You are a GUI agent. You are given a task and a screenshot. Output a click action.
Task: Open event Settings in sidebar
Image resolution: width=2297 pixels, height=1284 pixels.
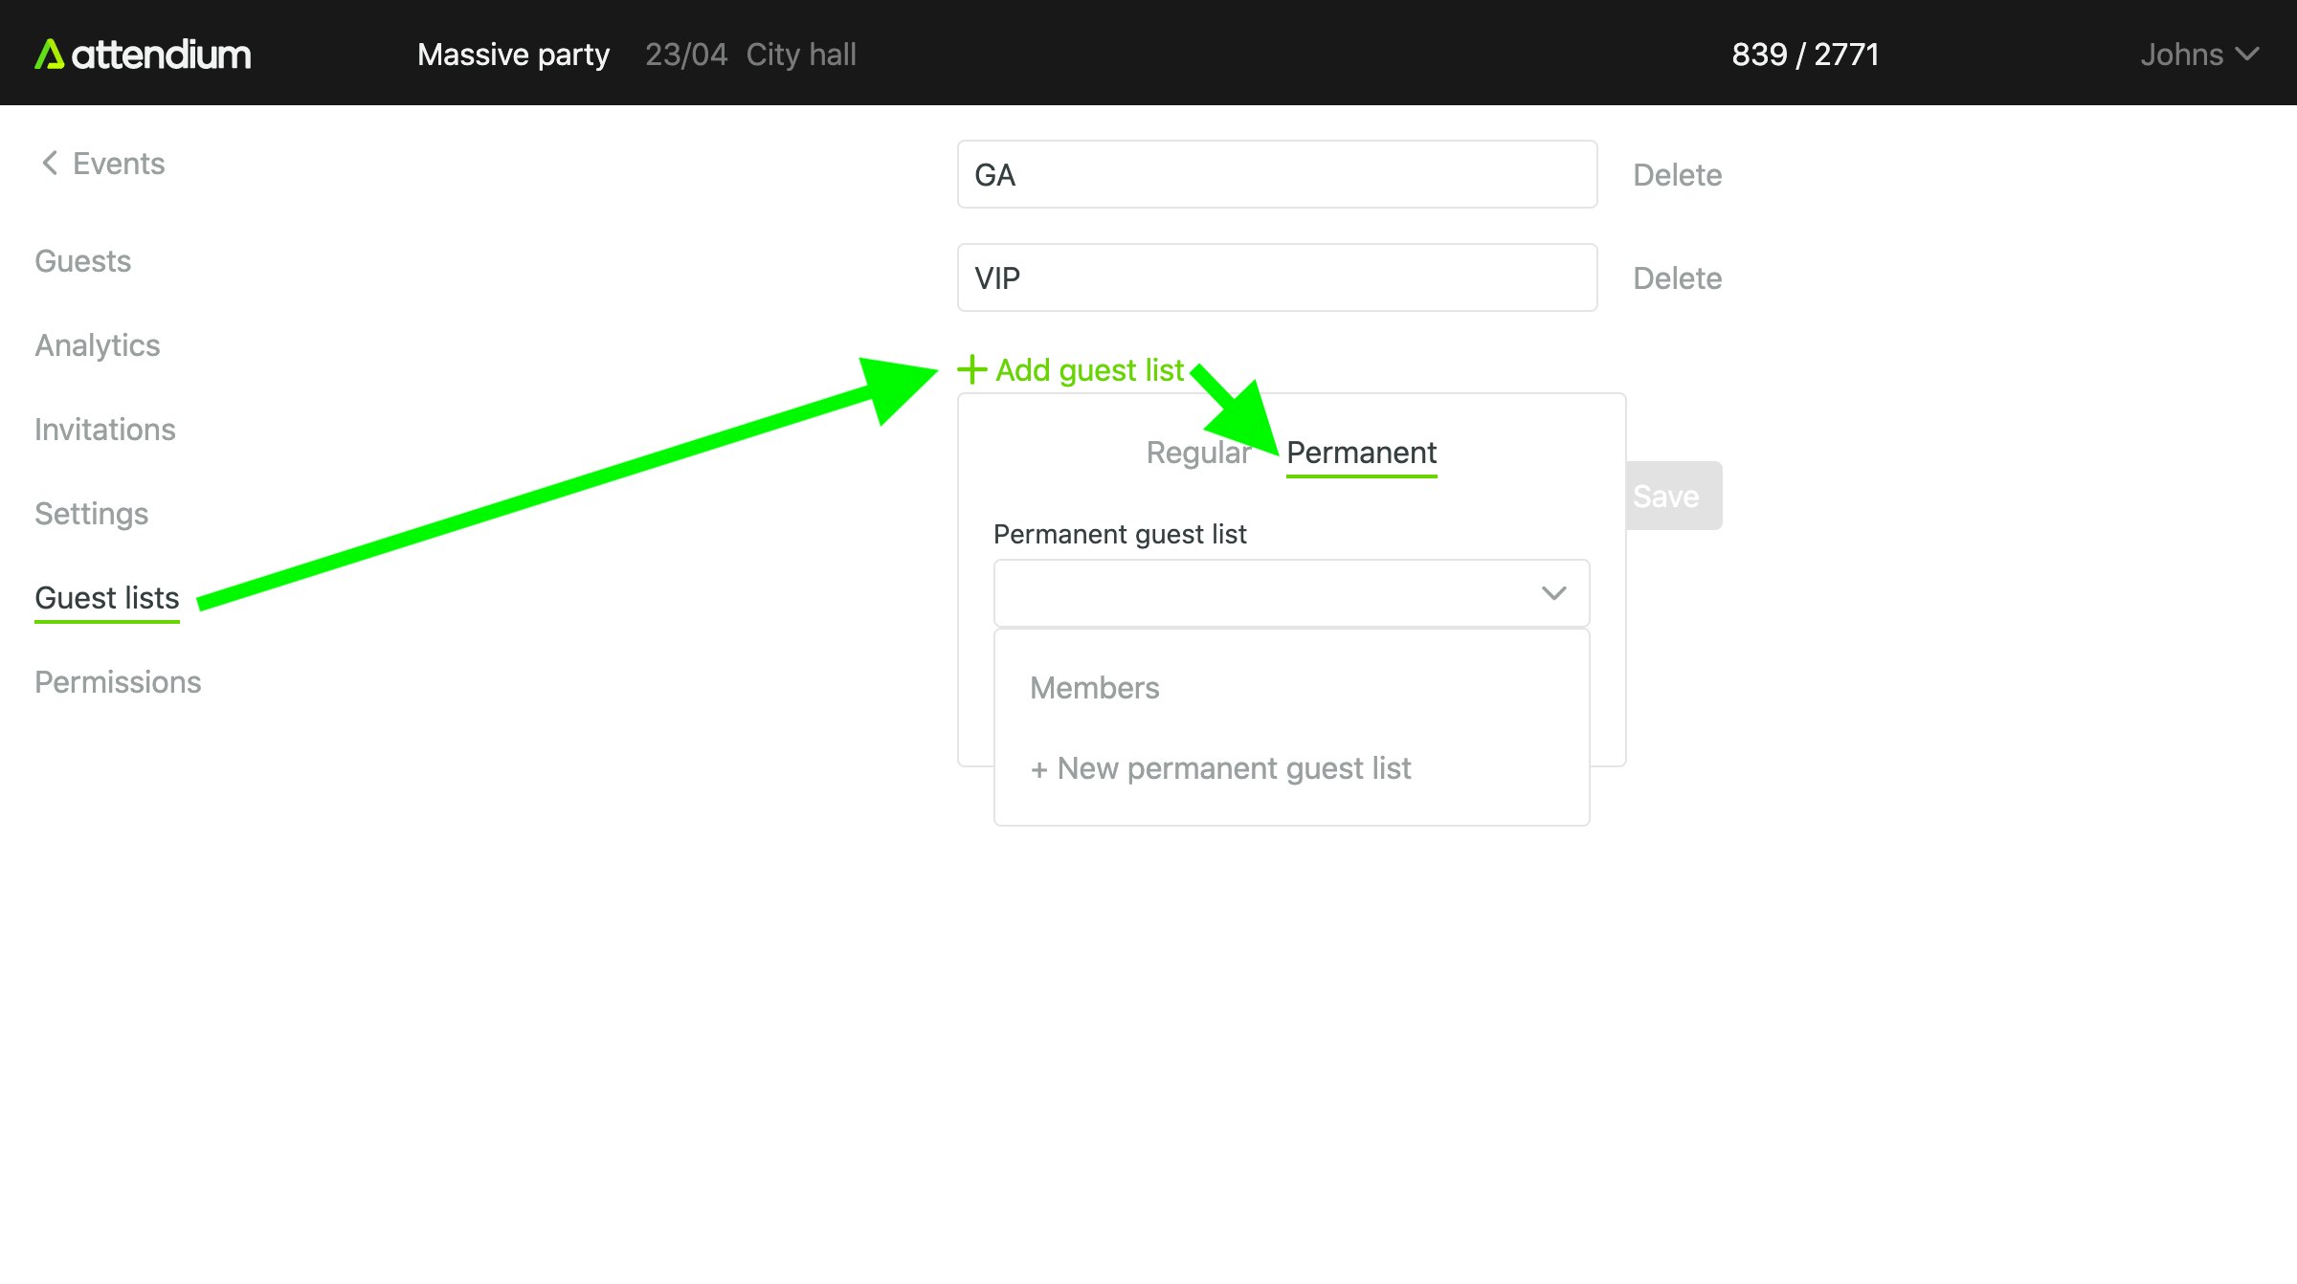pos(92,514)
